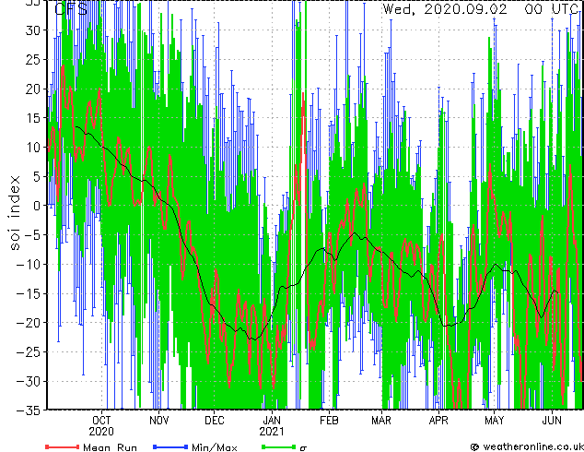Click the y-axis label '-15'
Image resolution: width=584 pixels, height=452 pixels.
[29, 293]
